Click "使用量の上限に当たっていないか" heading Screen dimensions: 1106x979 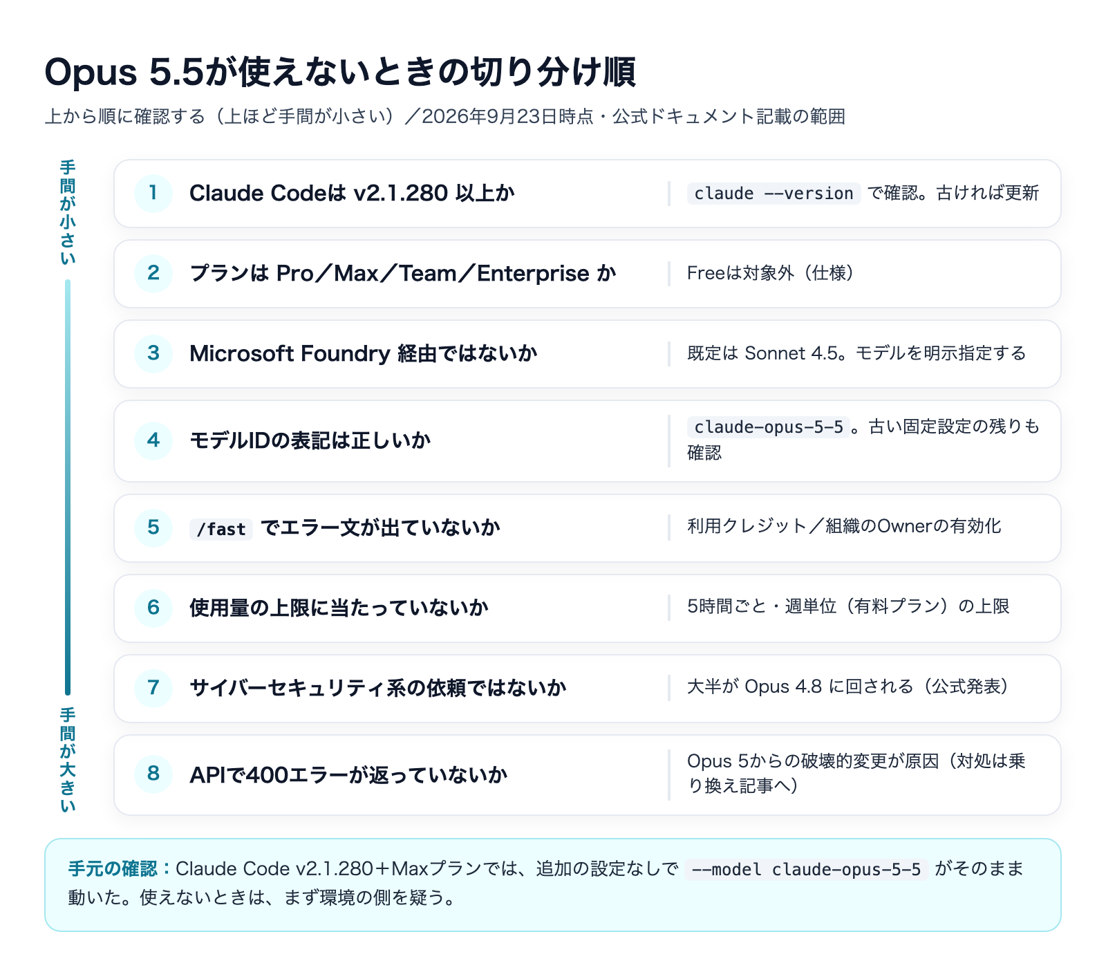pyautogui.click(x=339, y=608)
